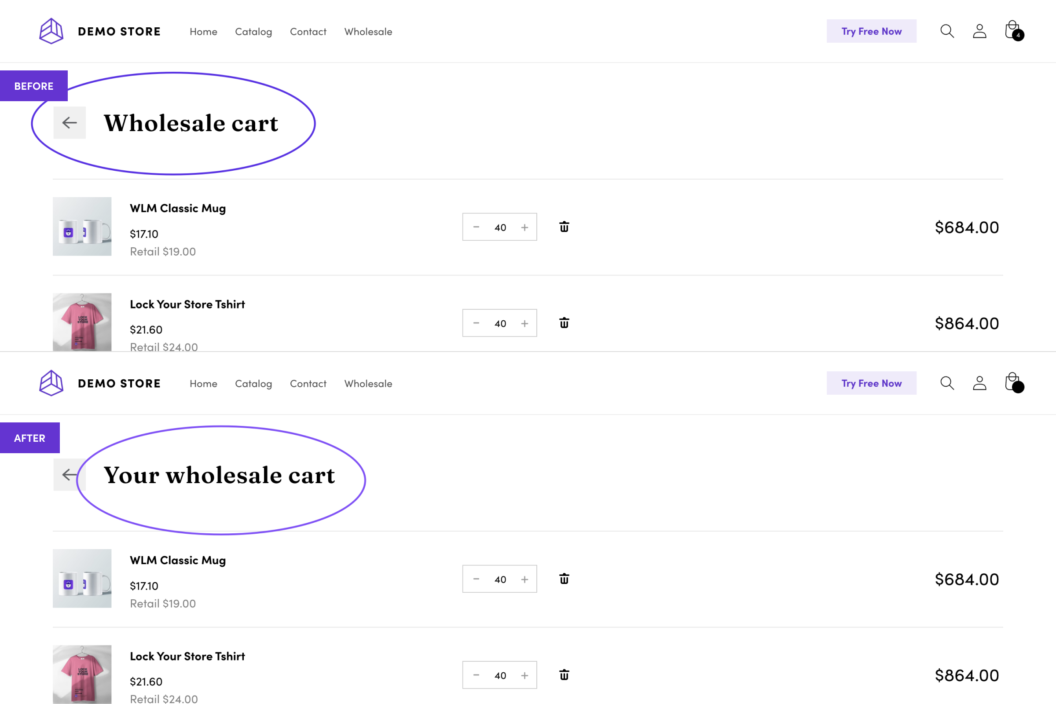Increase the mug quantity in the After cart
Image resolution: width=1056 pixels, height=704 pixels.
click(524, 579)
